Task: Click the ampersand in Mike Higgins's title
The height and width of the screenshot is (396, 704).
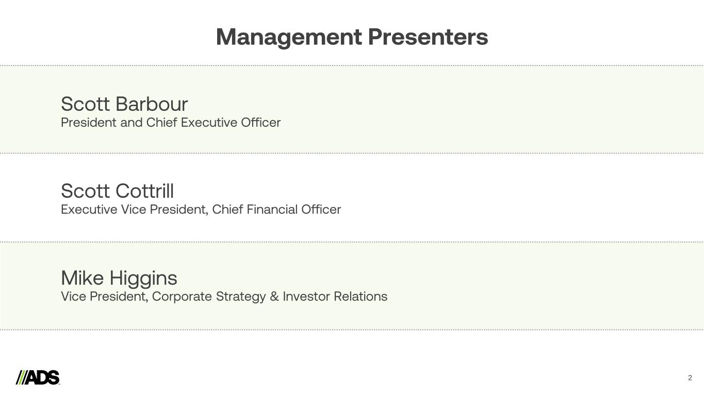Action: tap(274, 297)
